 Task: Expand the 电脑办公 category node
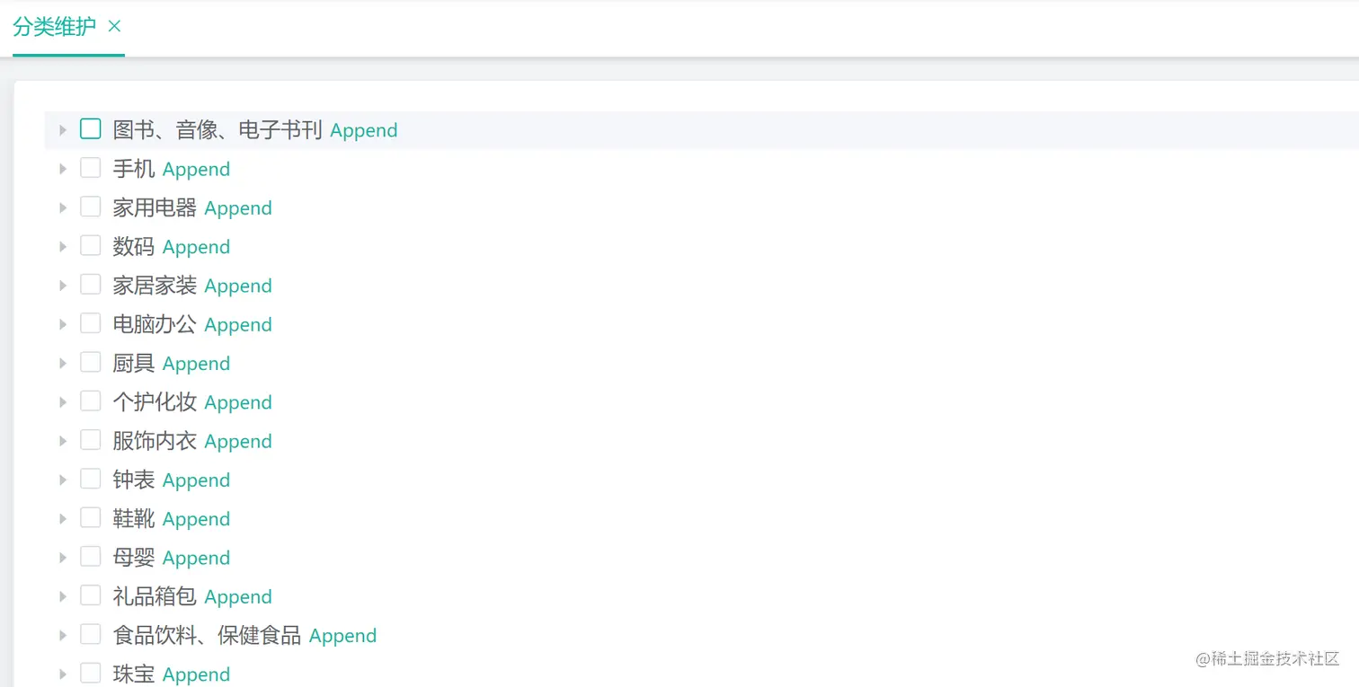coord(63,324)
